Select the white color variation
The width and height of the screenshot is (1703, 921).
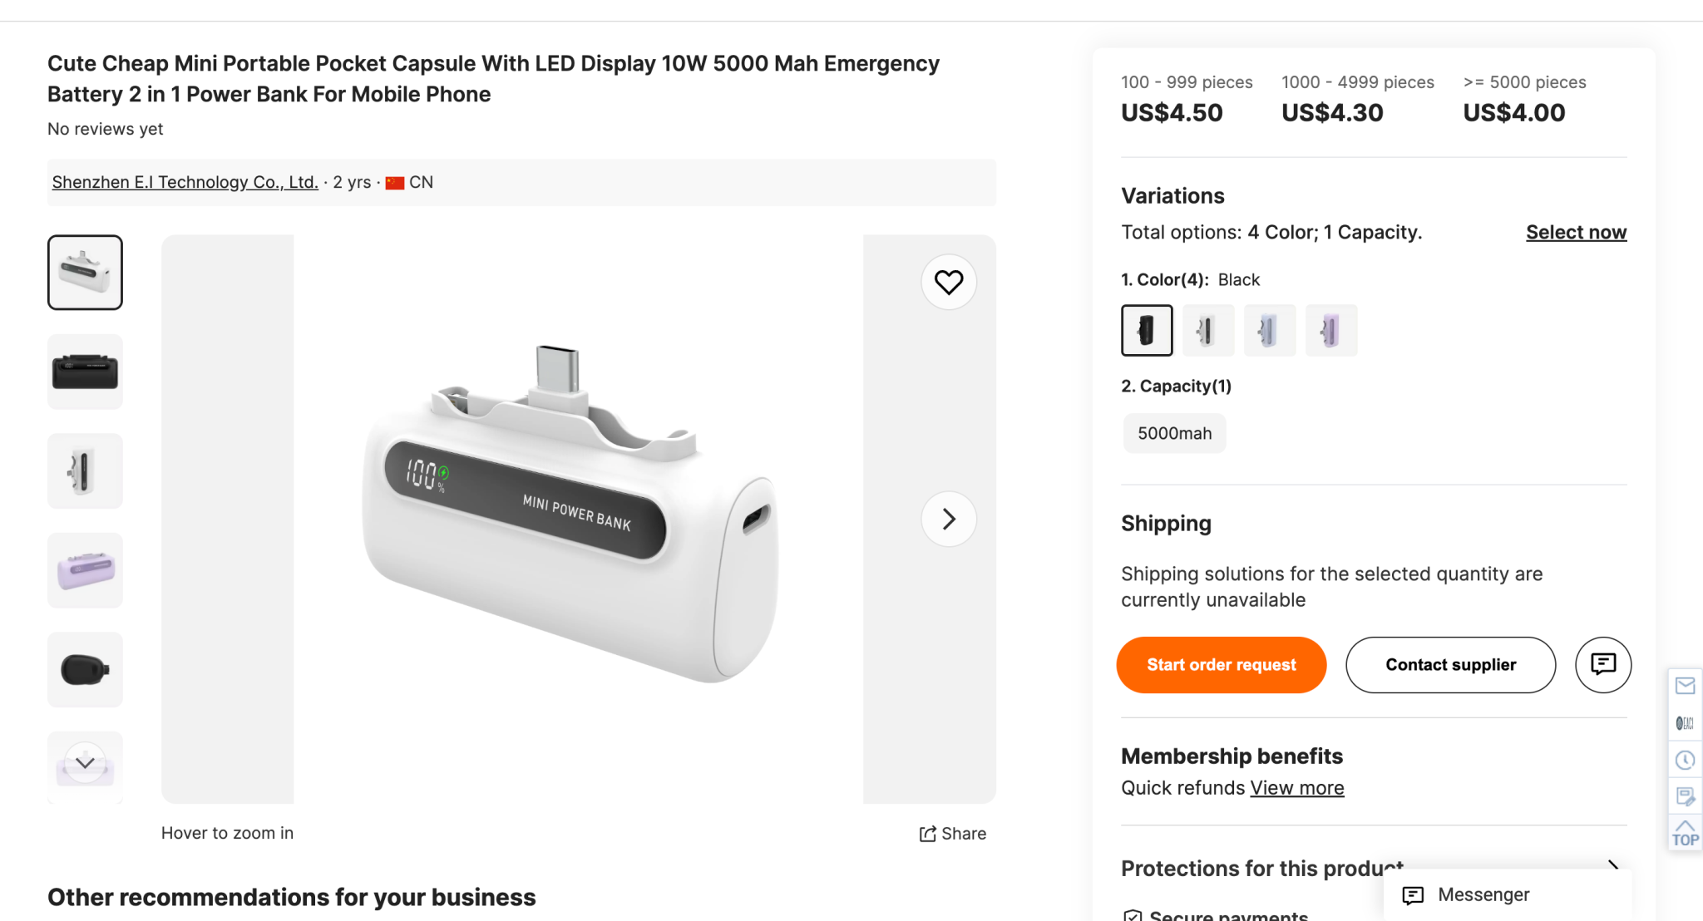[1208, 330]
